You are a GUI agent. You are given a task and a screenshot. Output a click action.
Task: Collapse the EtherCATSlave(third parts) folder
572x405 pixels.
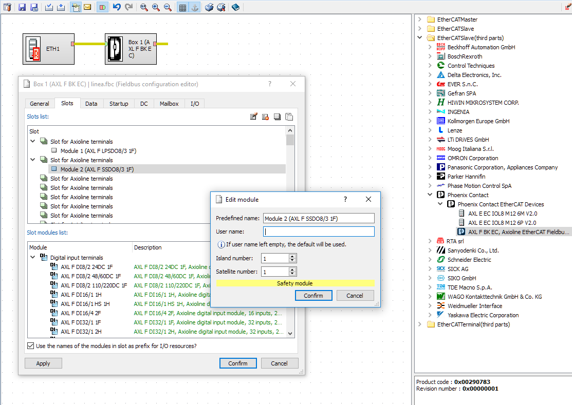(420, 37)
